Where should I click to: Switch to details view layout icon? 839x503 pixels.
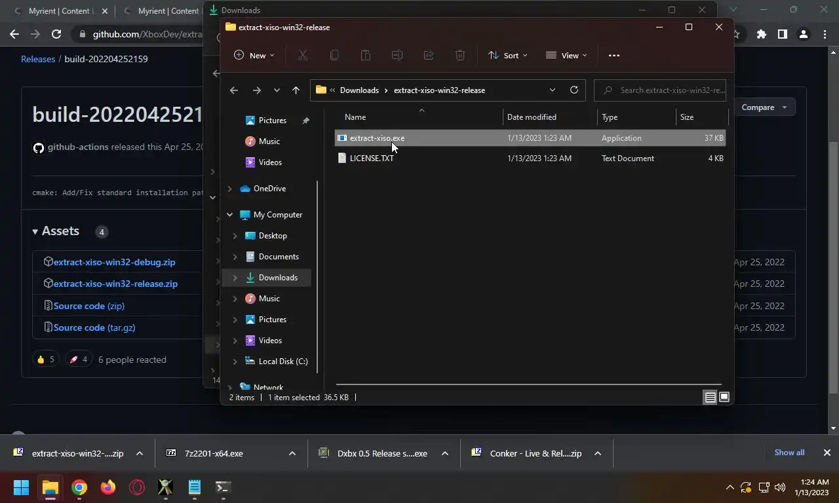click(x=710, y=398)
